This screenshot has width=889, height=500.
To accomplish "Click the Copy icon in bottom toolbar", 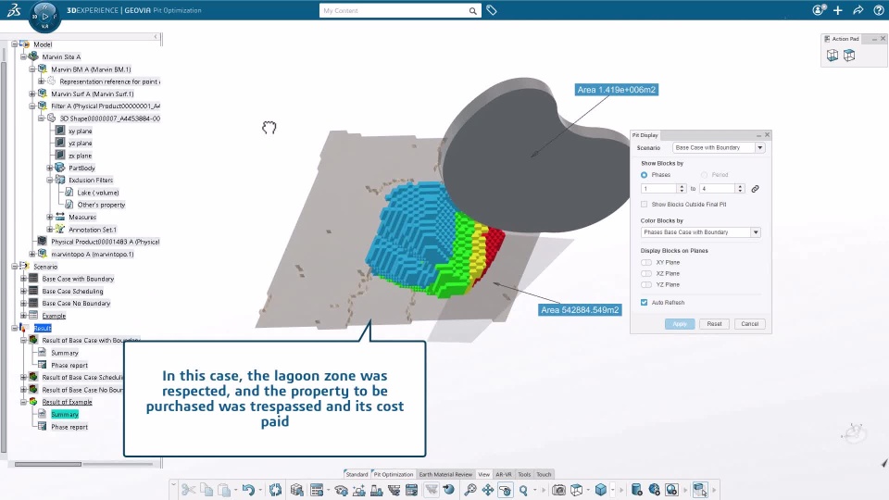I will point(207,490).
